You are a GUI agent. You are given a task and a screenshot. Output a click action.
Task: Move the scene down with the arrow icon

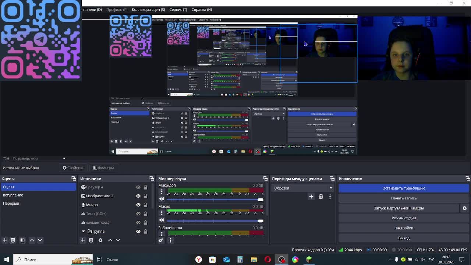click(40, 240)
